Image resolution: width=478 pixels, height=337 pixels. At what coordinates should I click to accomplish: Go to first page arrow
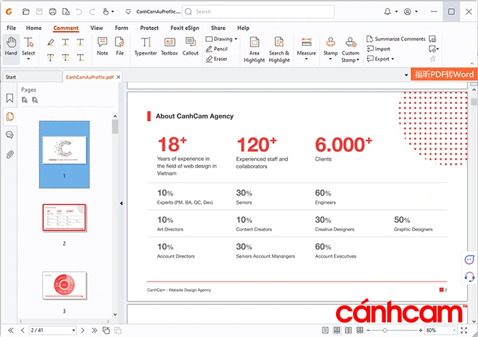[11, 330]
